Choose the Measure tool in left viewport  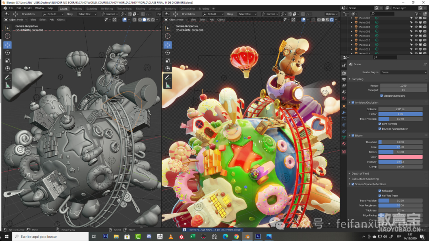click(x=8, y=86)
